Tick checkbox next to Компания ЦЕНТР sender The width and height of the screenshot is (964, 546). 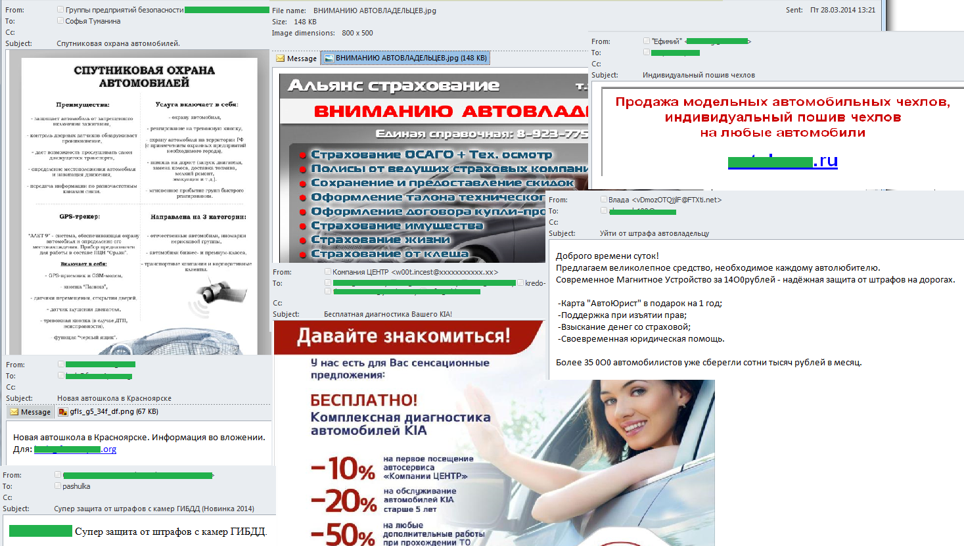[328, 271]
